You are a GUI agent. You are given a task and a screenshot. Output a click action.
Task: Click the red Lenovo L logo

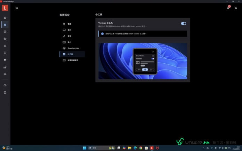click(5, 8)
